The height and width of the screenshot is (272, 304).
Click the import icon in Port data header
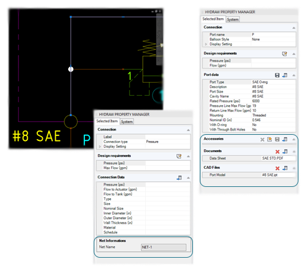pos(285,75)
